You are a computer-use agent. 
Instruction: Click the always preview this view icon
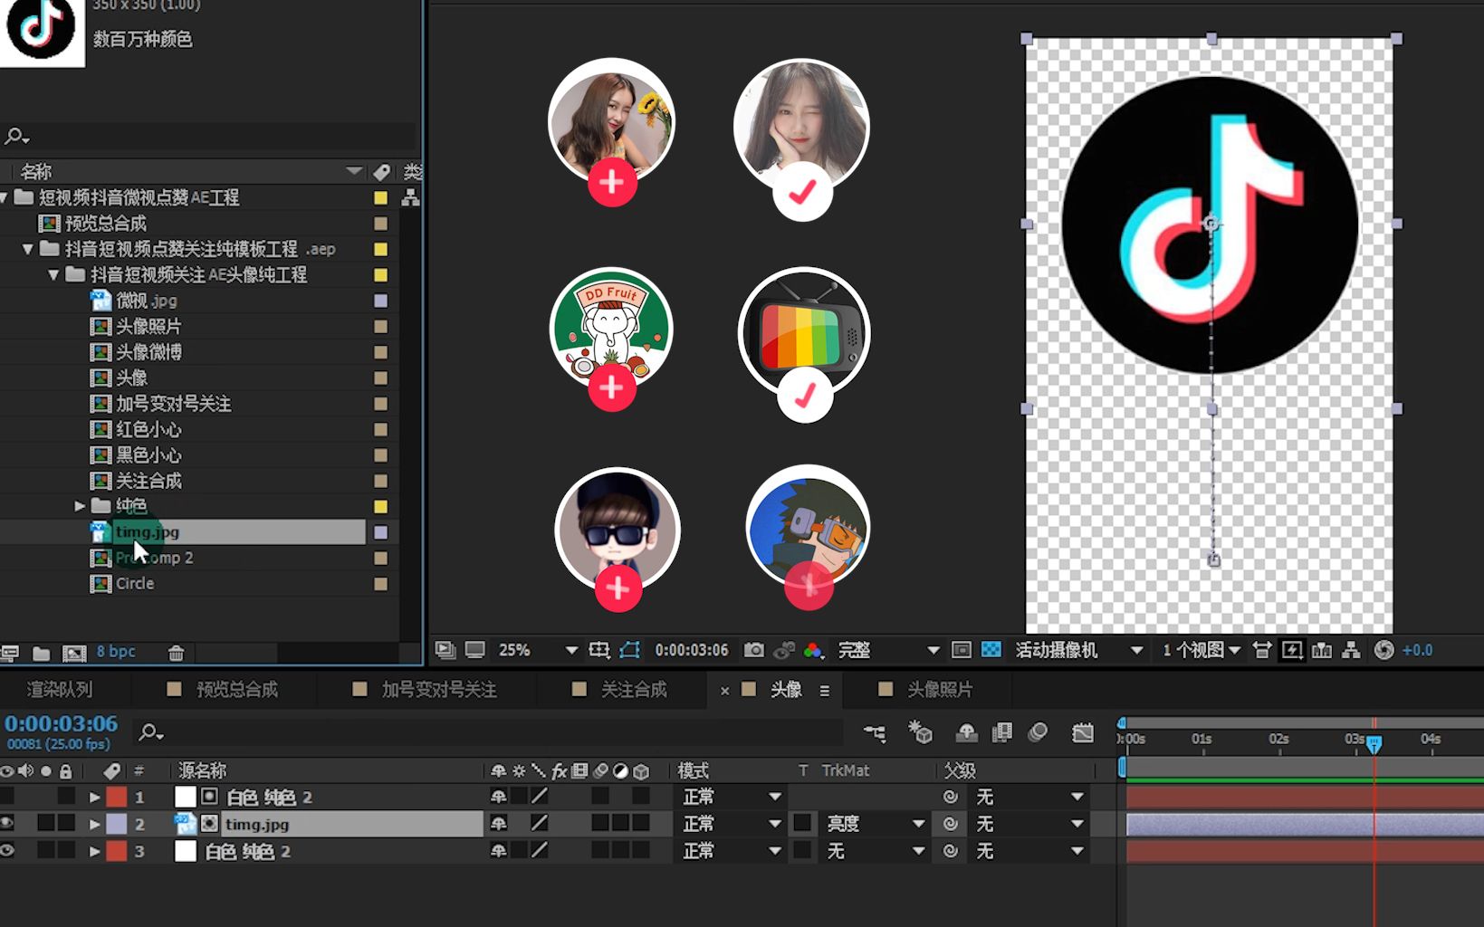[445, 650]
